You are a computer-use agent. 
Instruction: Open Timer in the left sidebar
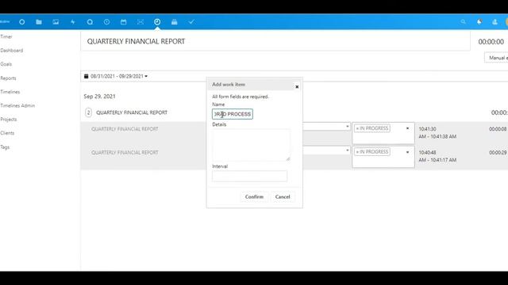[x=6, y=36]
